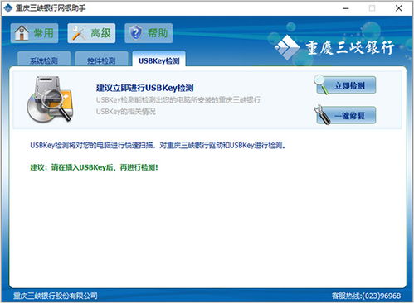
Task: Click the footer text 重庆三峡银行股份有限公司
Action: (x=56, y=296)
